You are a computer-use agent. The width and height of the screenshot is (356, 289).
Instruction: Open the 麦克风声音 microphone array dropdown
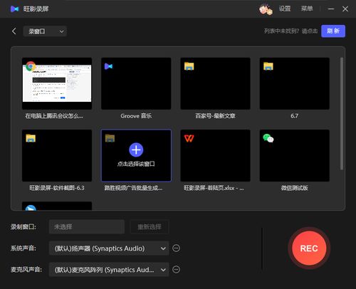coord(109,270)
